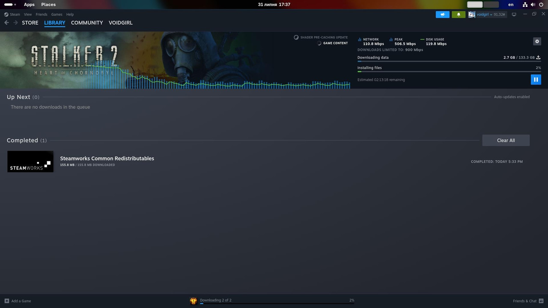
Task: Go back with the left arrow
Action: pos(6,23)
